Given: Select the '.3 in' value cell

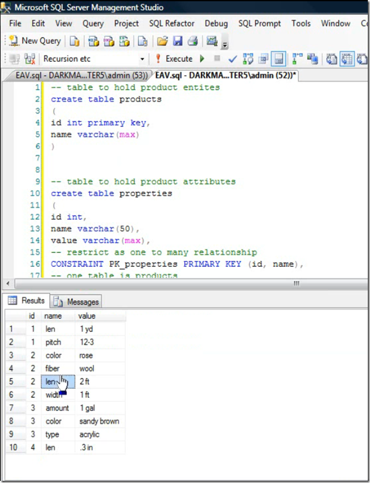Looking at the screenshot, I should pyautogui.click(x=100, y=447).
